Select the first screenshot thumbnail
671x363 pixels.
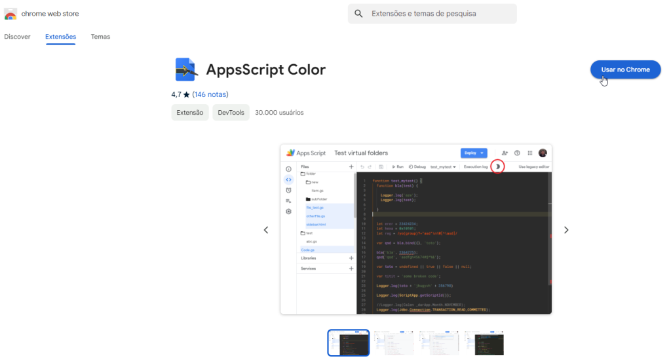pos(348,343)
